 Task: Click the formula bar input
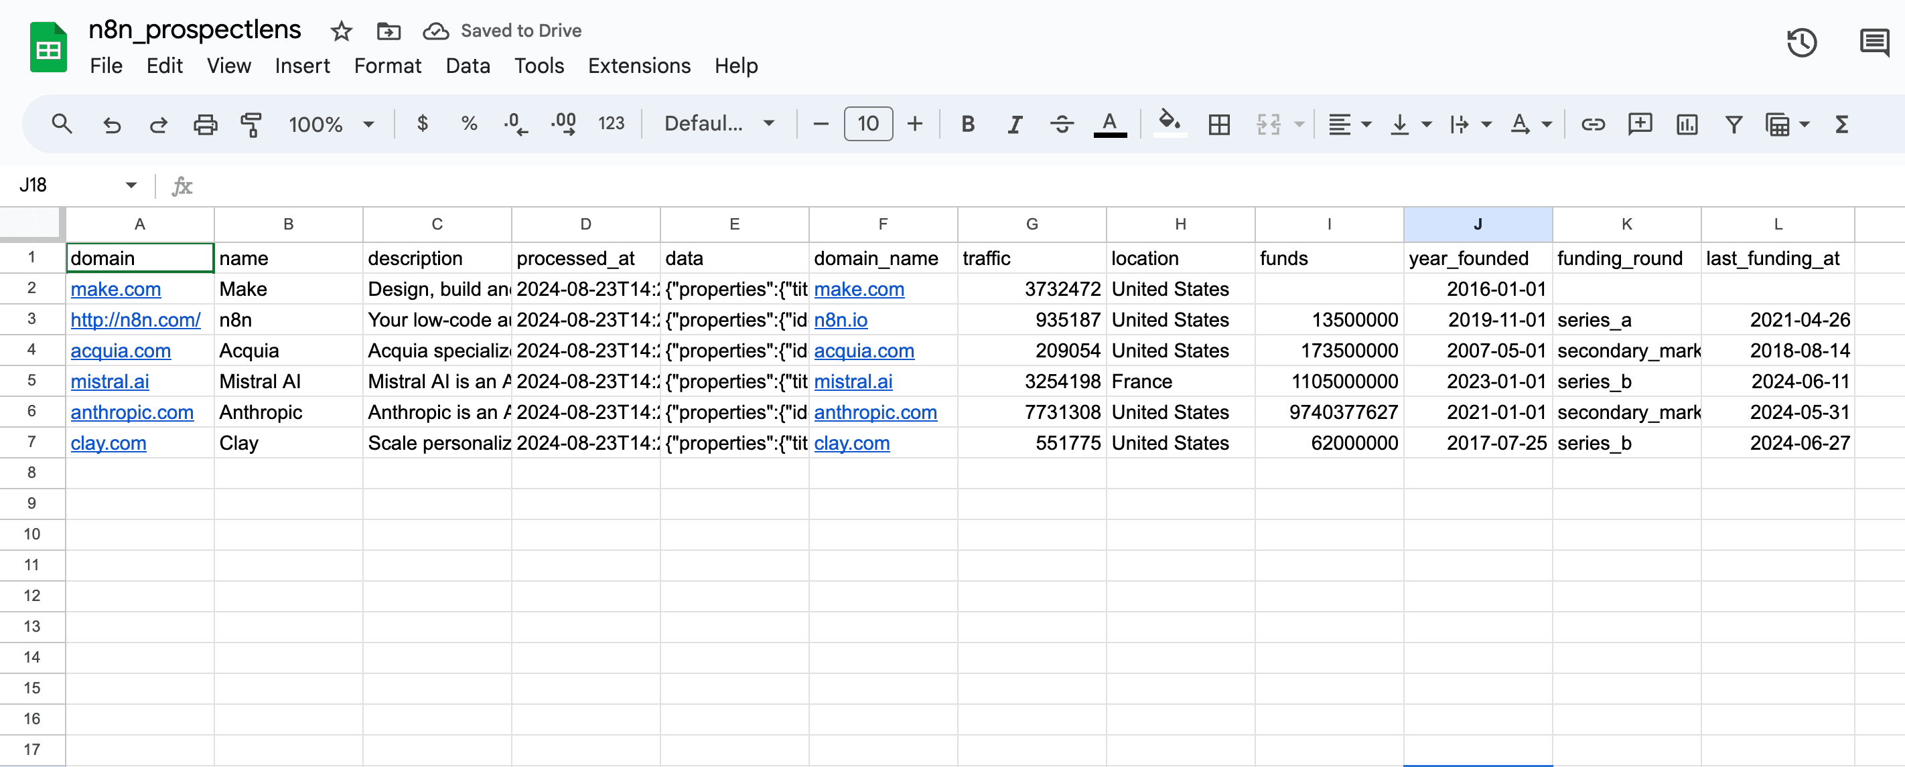[1050, 185]
